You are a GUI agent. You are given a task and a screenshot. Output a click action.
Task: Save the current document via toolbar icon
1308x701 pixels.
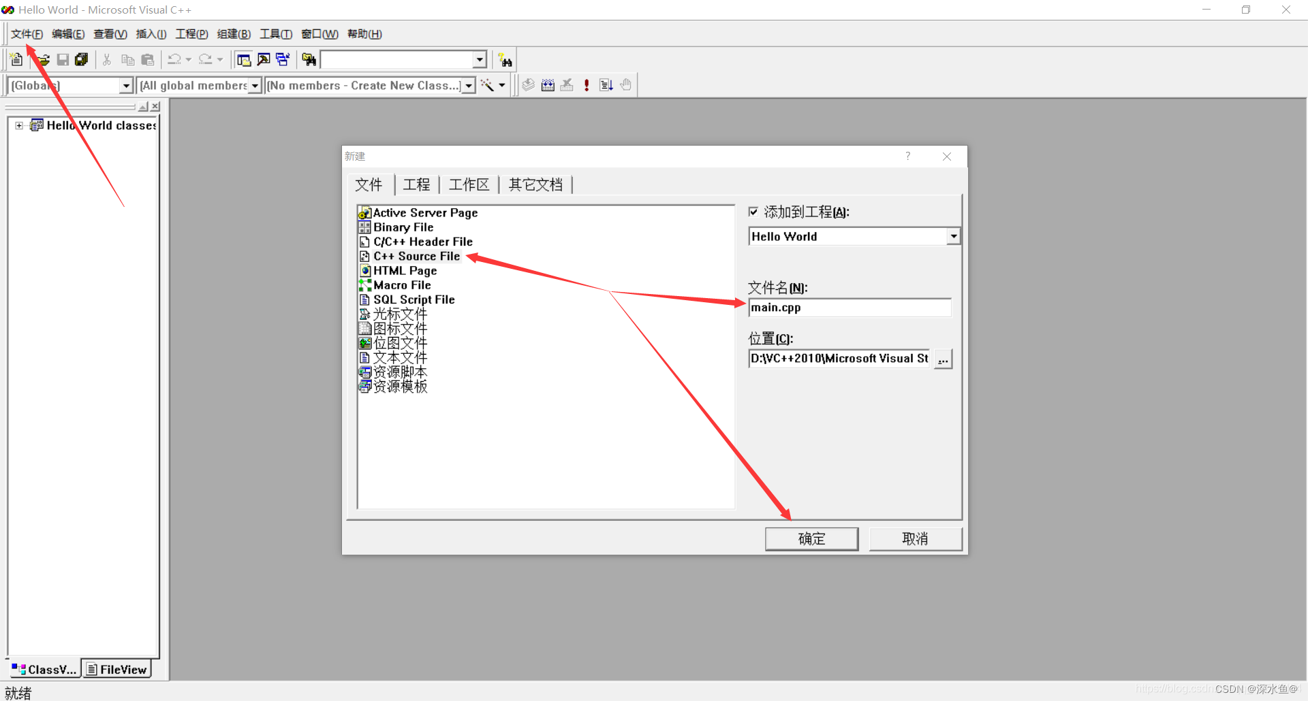point(63,59)
